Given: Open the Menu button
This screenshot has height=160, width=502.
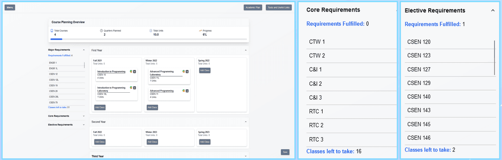Looking at the screenshot, I should (x=10, y=7).
